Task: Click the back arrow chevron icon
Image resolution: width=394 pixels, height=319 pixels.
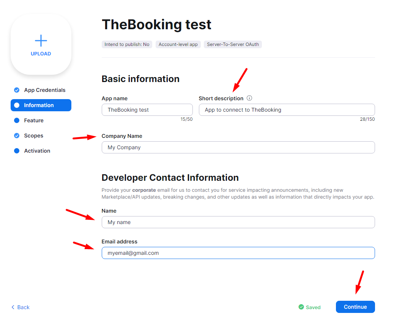Action: [13, 307]
